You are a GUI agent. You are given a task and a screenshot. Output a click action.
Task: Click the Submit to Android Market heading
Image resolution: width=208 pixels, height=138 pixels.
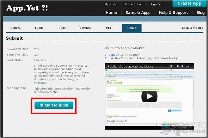coord(124,48)
